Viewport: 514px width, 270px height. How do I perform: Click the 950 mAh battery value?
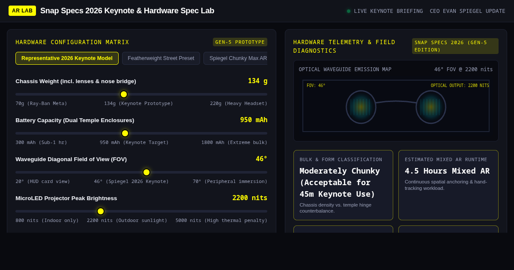254,120
